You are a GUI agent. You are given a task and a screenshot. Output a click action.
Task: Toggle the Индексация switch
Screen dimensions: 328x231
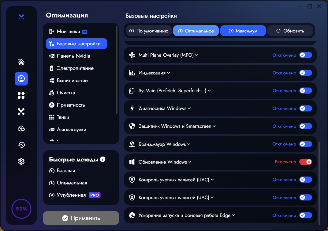pyautogui.click(x=305, y=73)
